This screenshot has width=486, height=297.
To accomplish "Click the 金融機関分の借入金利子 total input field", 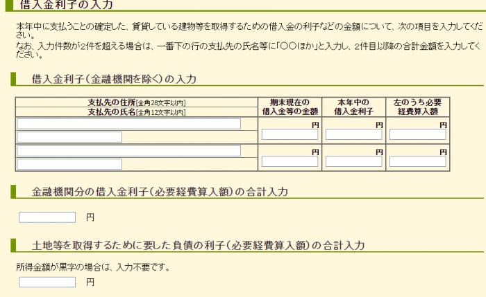I will tap(47, 217).
